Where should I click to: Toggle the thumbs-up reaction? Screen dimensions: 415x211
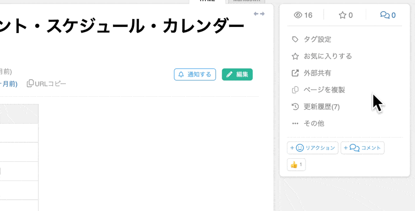coord(297,165)
